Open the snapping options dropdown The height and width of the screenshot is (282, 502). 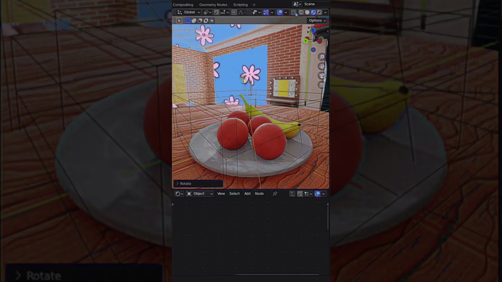[225, 12]
